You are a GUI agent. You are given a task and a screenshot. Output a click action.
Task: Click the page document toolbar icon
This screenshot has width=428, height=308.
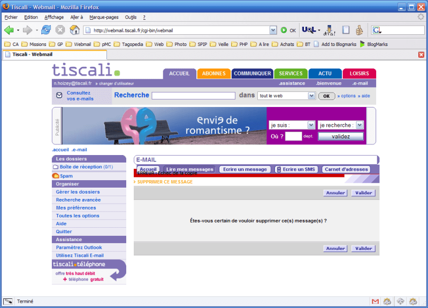point(346,30)
